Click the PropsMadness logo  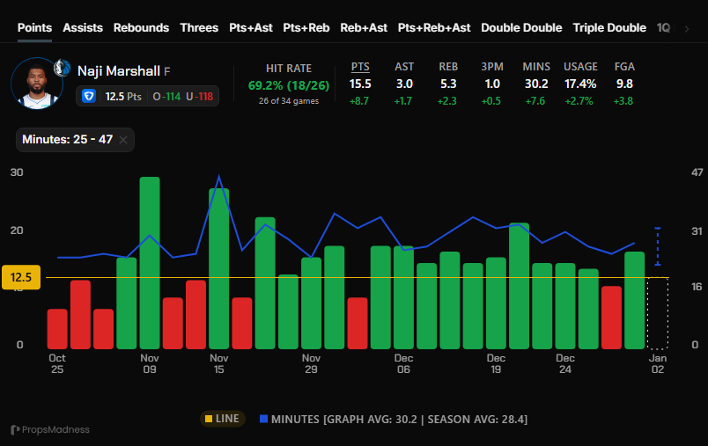(x=50, y=430)
